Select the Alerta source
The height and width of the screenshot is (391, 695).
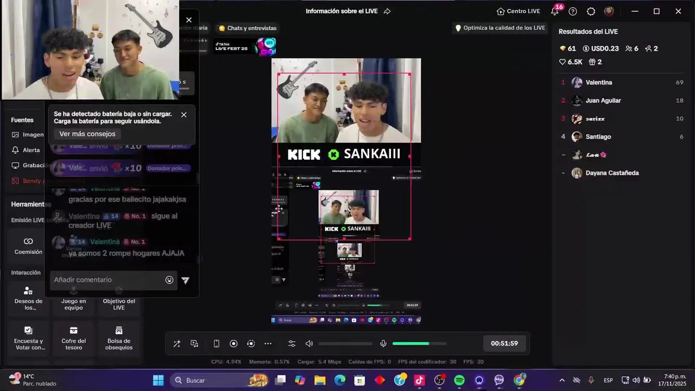pos(26,150)
